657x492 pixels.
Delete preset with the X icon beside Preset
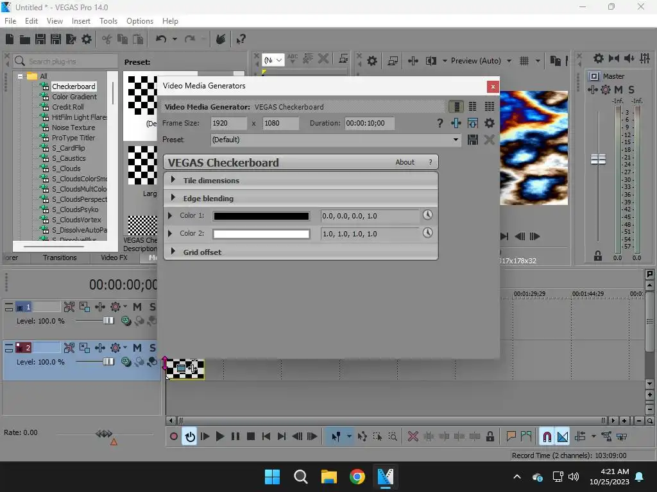tap(489, 140)
